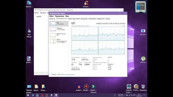Open the tray clock and date
The image size is (173, 97).
click(139, 95)
